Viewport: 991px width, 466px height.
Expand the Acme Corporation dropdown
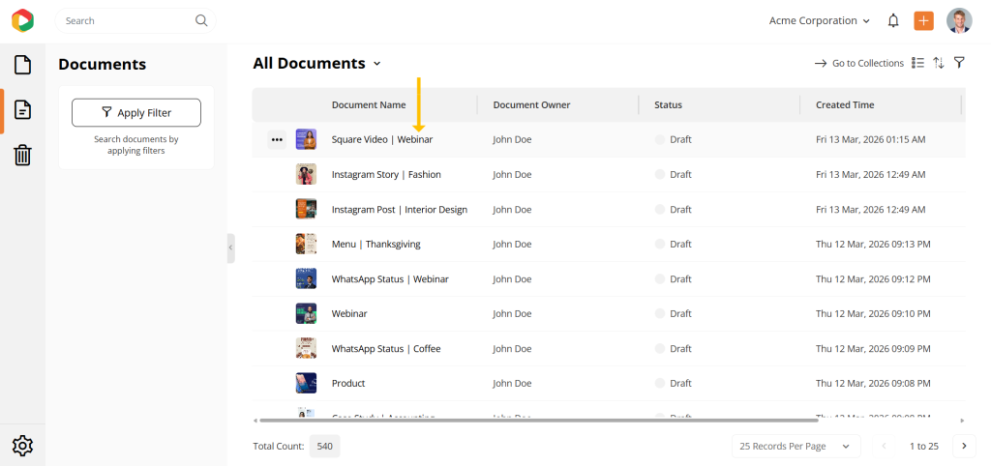(x=819, y=21)
